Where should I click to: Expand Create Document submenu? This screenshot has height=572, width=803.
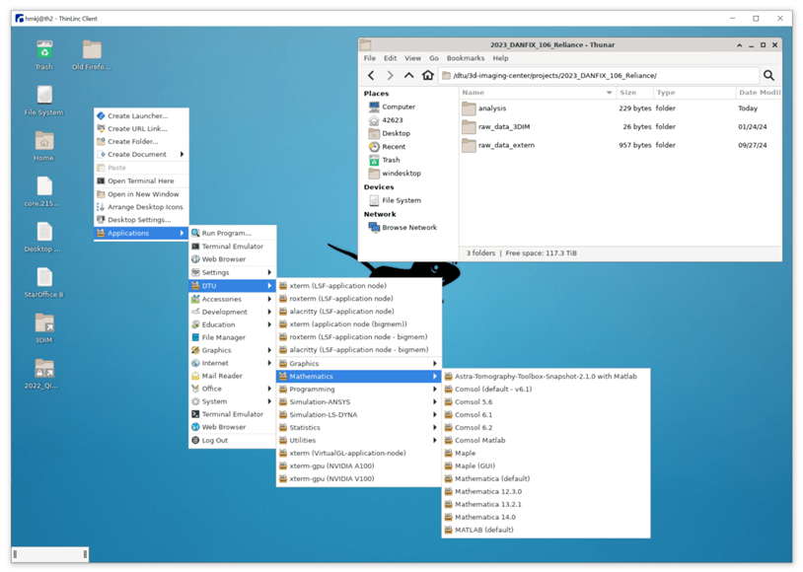pos(141,154)
